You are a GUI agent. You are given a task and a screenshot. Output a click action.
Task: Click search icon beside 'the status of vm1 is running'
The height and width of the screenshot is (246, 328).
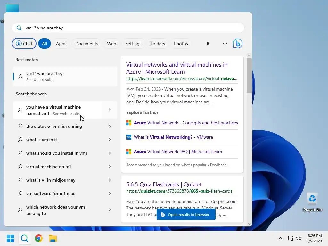[x=20, y=126]
